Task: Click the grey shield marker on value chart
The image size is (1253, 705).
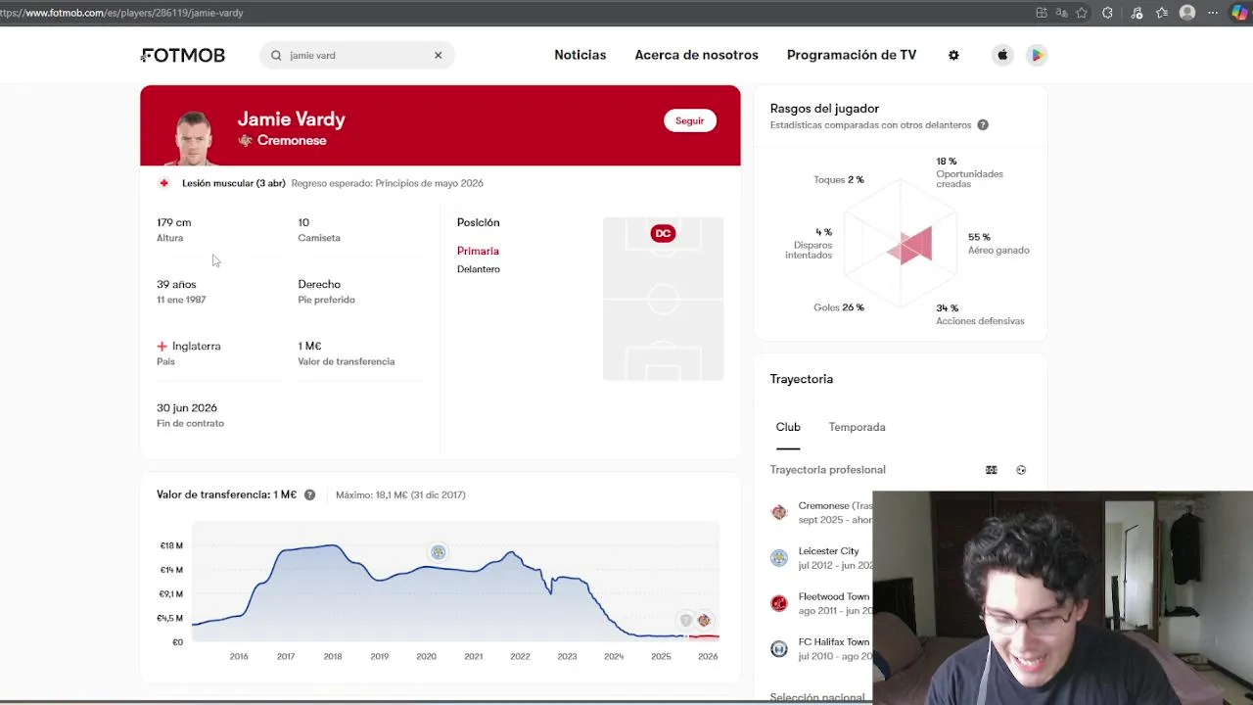Action: coord(686,620)
